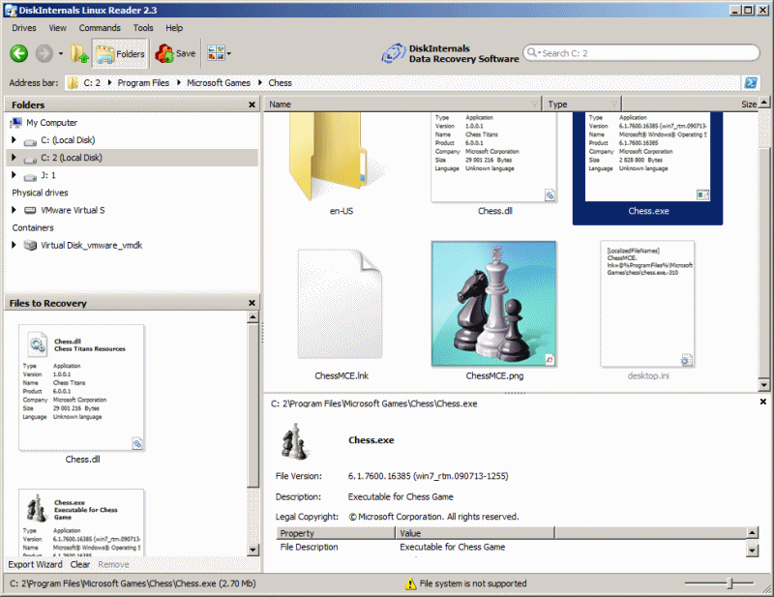This screenshot has height=597, width=774.
Task: Click Export Wizard link
Action: point(35,564)
